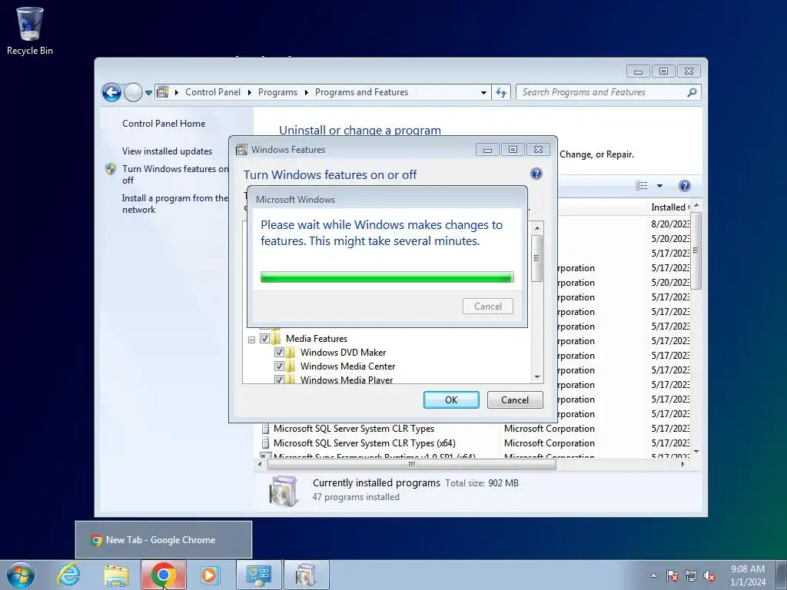Select Control Panel in the breadcrumb
The width and height of the screenshot is (787, 590).
click(x=213, y=92)
